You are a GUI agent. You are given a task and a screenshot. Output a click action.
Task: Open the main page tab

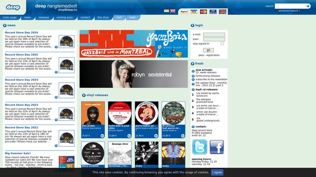pyautogui.click(x=10, y=18)
